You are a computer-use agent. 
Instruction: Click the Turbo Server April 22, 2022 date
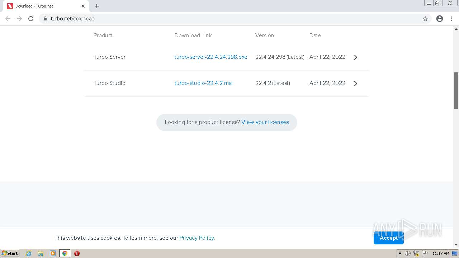(x=327, y=57)
